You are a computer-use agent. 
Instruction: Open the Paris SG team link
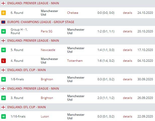(x=46, y=31)
